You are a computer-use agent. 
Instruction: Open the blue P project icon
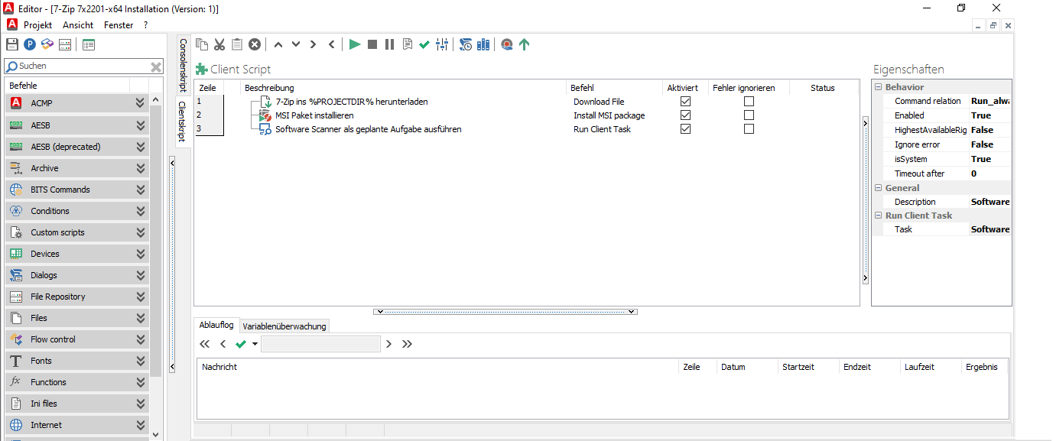click(29, 44)
